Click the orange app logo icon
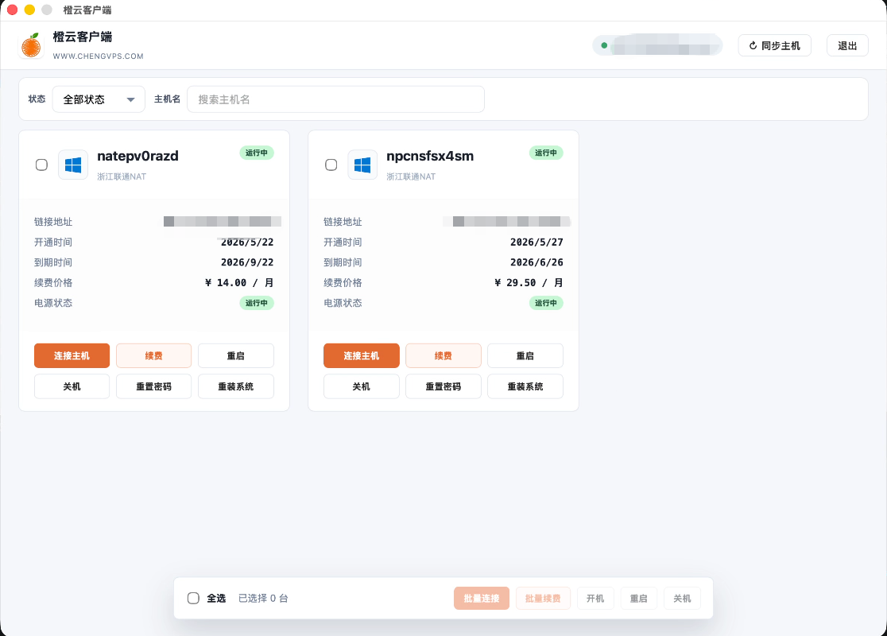887x636 pixels. [x=31, y=45]
